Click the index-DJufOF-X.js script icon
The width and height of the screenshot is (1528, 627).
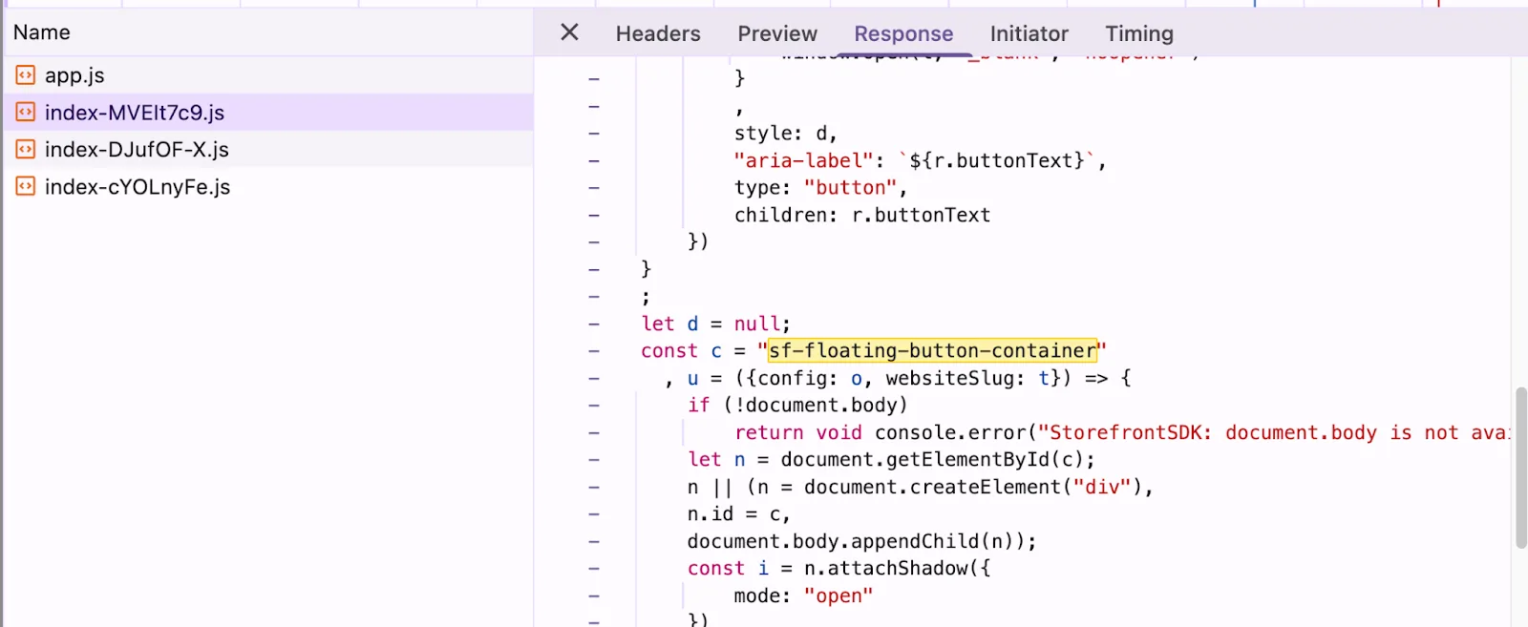pos(26,149)
